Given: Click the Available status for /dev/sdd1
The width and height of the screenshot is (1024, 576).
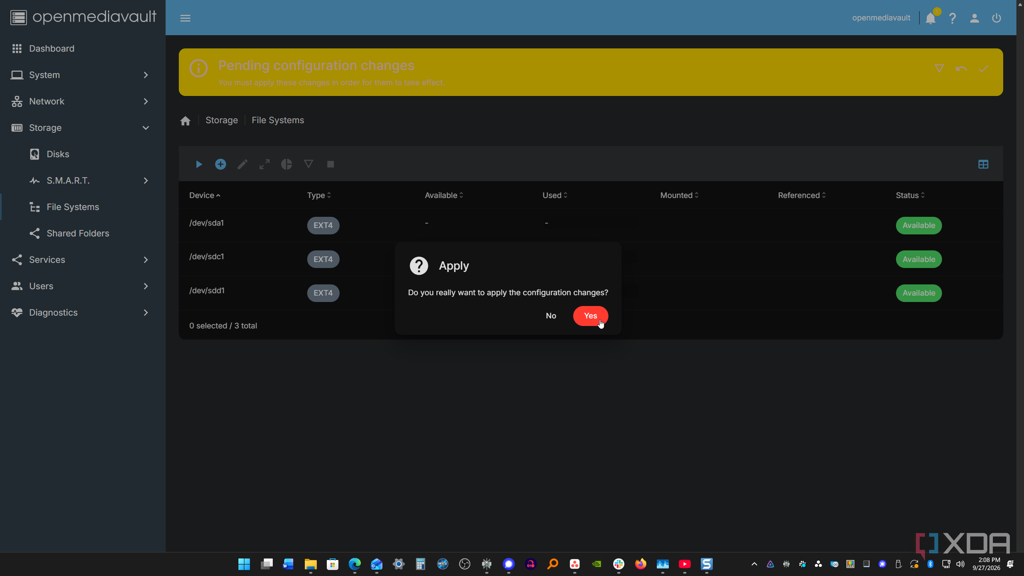Looking at the screenshot, I should coord(919,293).
